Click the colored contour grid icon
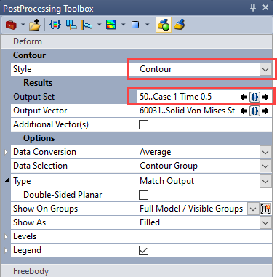The width and height of the screenshot is (277, 277). click(111, 25)
